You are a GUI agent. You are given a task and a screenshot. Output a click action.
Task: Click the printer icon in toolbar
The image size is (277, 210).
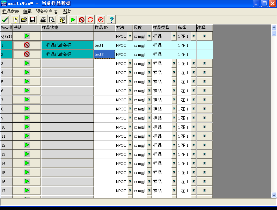click(43, 20)
